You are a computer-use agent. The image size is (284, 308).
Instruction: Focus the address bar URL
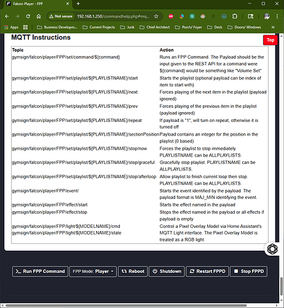coord(113,17)
